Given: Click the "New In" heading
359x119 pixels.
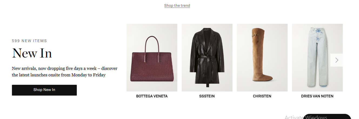Looking at the screenshot, I should click(x=32, y=53).
